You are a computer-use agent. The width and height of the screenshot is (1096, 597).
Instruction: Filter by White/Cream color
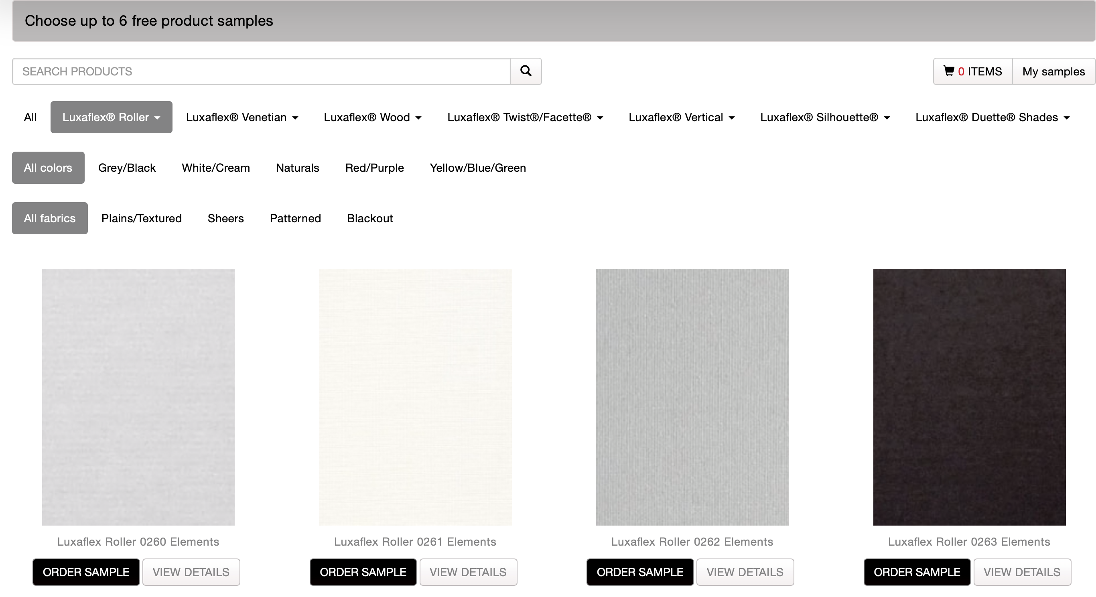(216, 168)
